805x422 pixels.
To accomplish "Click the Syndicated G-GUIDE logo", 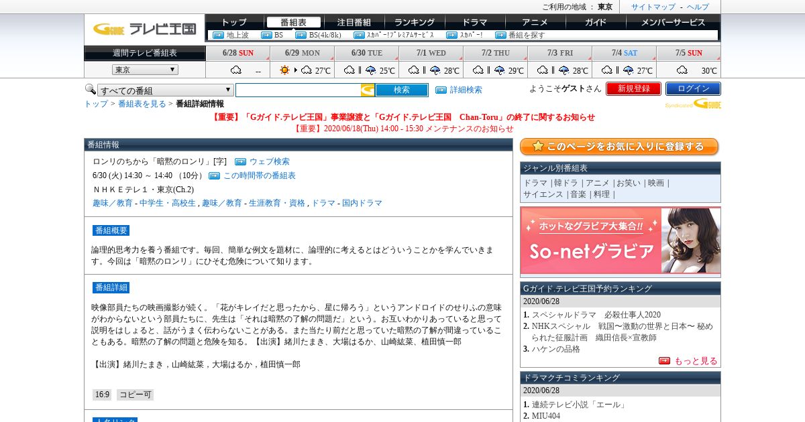I will (693, 104).
